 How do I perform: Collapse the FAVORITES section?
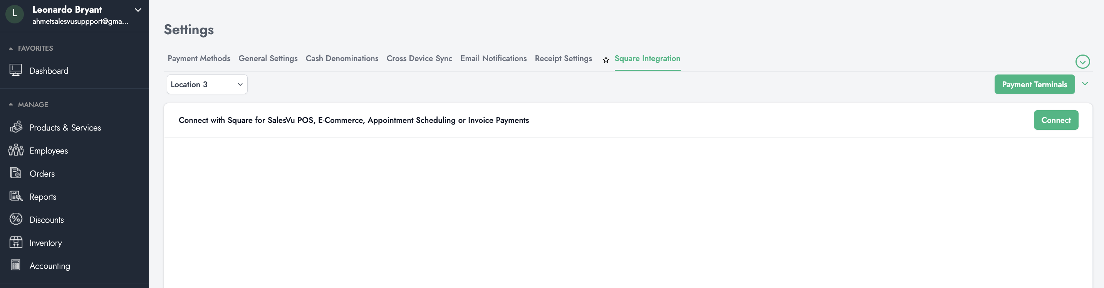11,48
